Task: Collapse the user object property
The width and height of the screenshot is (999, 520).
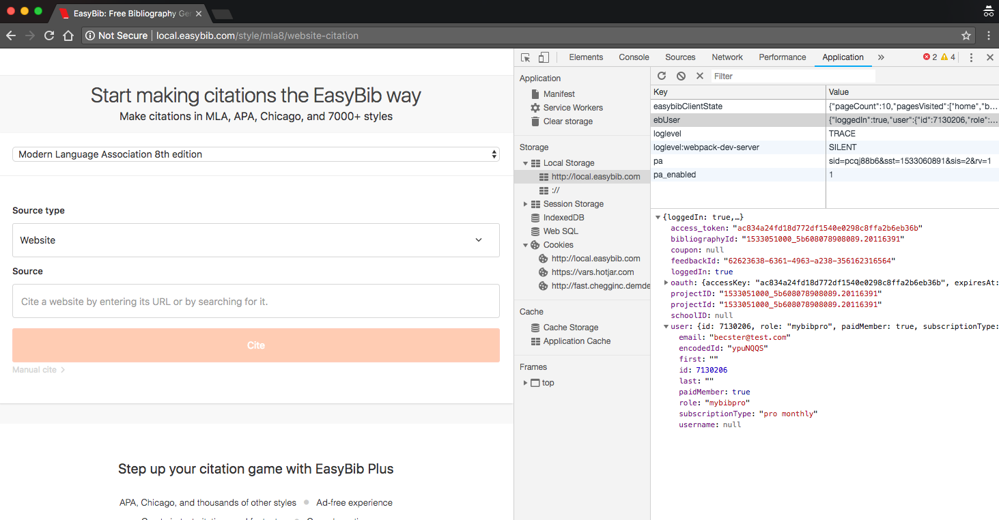Action: click(x=666, y=326)
